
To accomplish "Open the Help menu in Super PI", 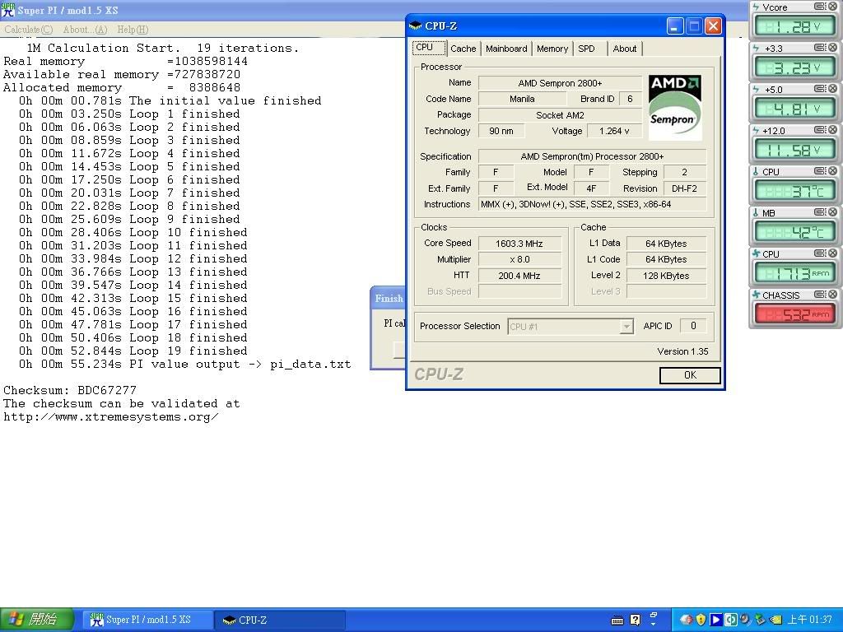I will click(x=133, y=30).
